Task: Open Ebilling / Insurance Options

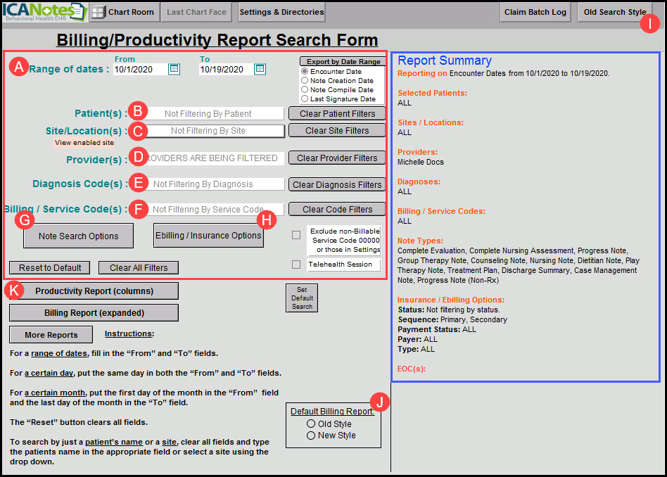Action: (208, 236)
